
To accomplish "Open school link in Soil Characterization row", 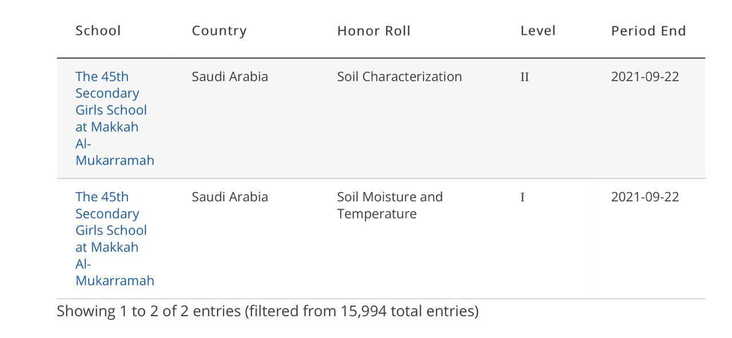I will tap(111, 110).
